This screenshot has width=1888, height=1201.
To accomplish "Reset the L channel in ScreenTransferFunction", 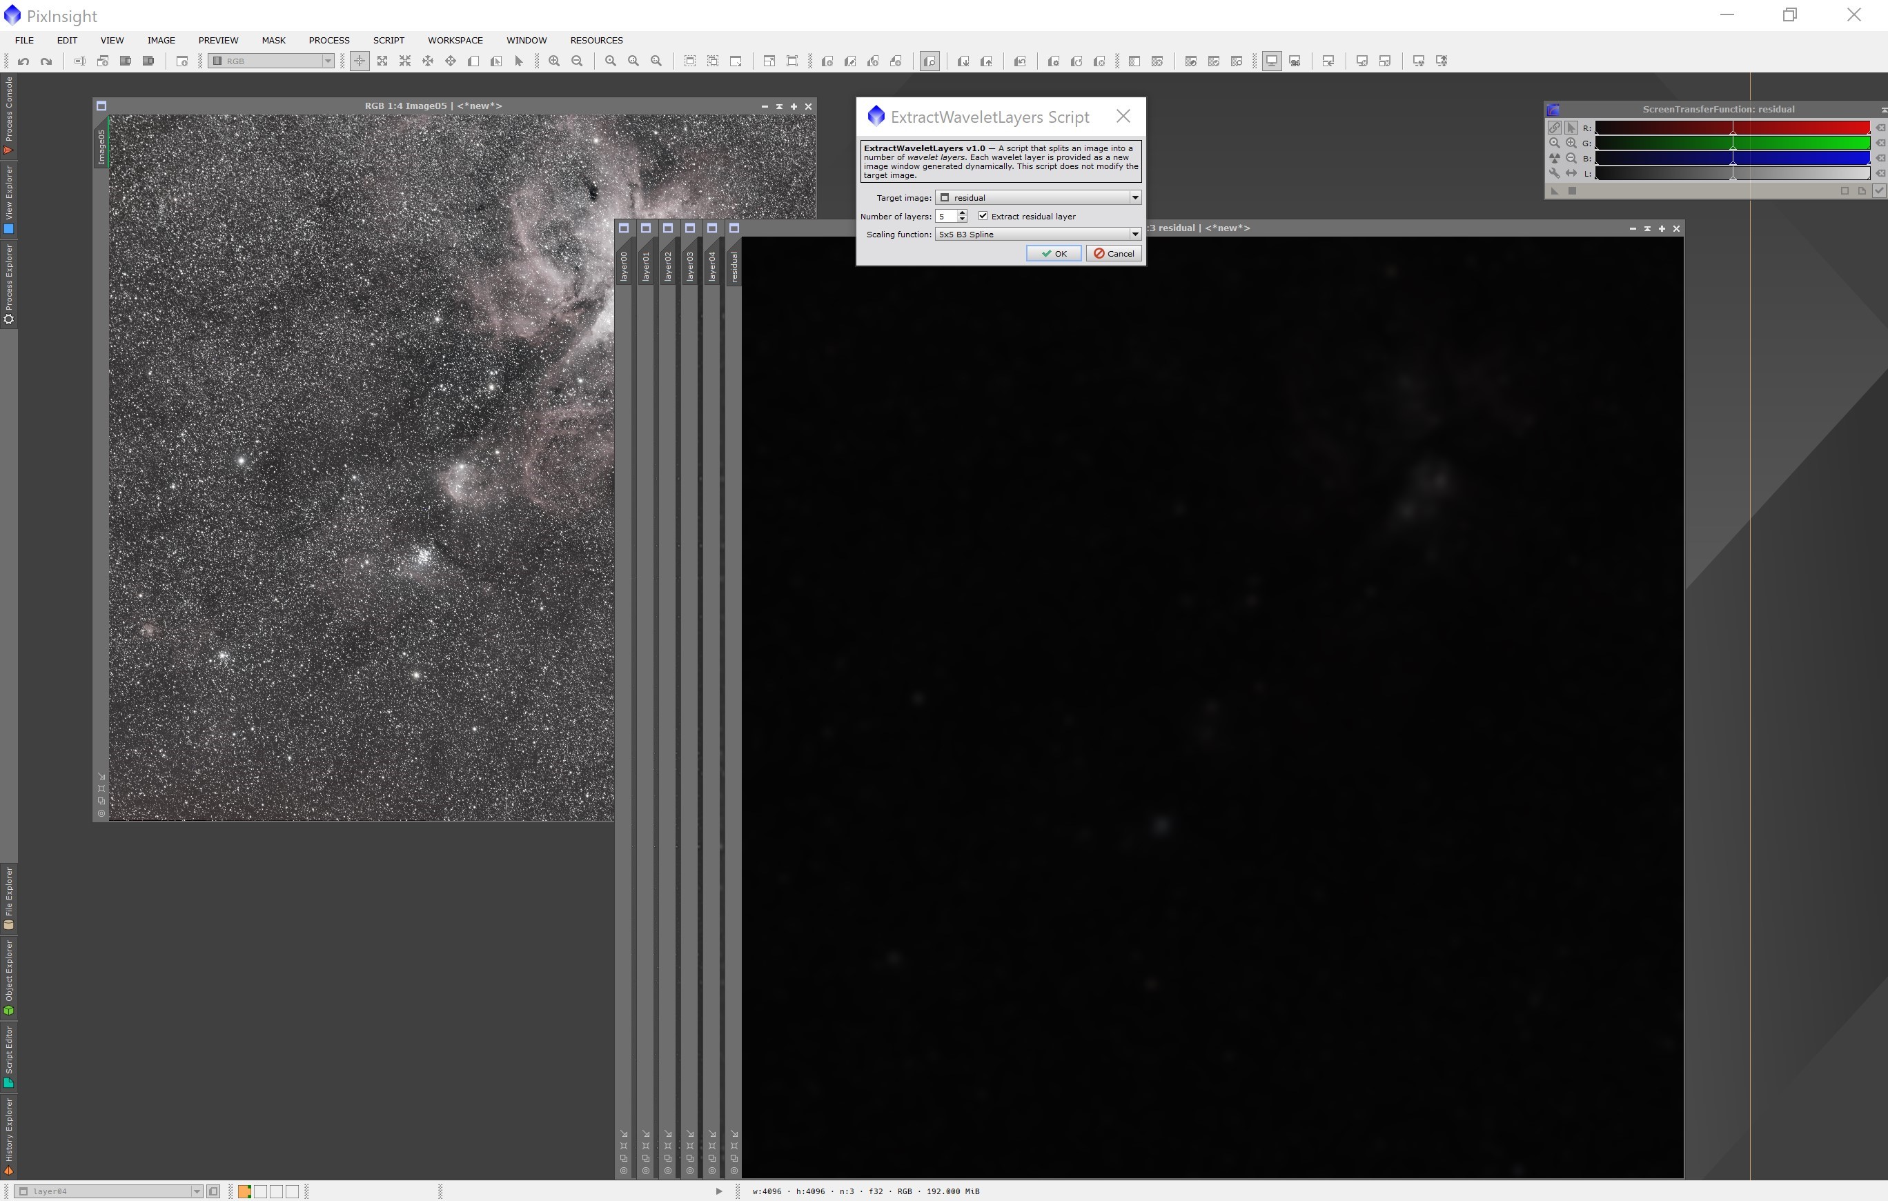I will tap(1880, 173).
